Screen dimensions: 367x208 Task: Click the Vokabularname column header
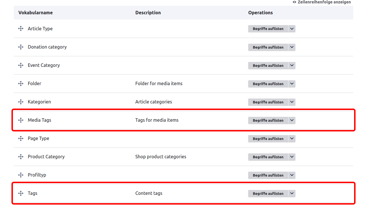tap(36, 13)
